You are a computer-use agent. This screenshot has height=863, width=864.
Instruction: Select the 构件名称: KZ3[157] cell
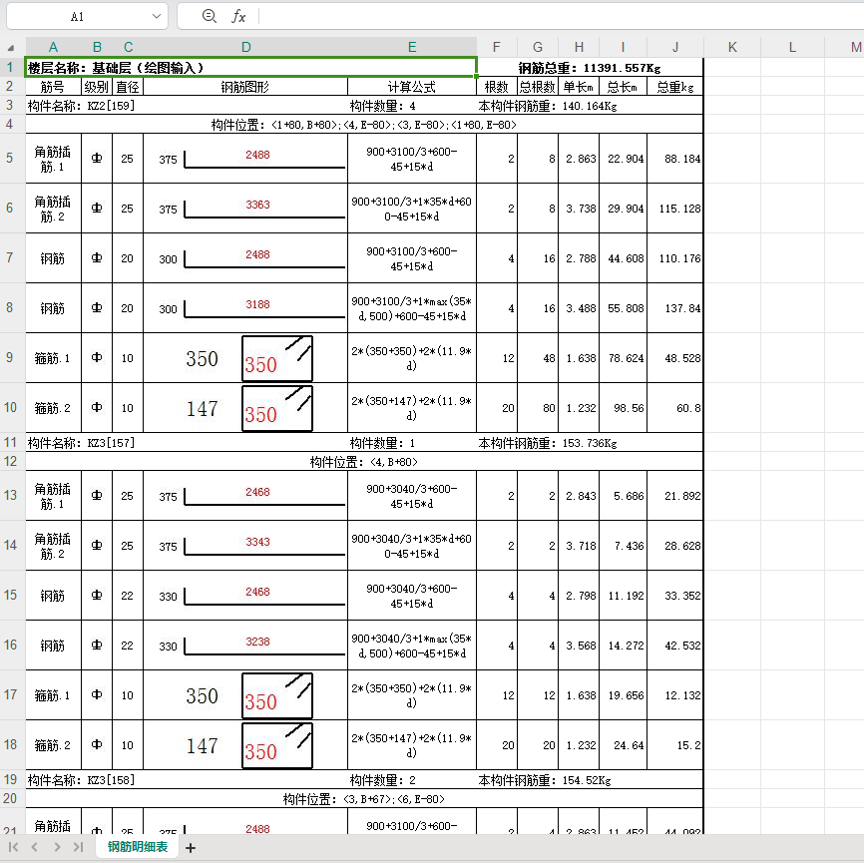[187, 443]
